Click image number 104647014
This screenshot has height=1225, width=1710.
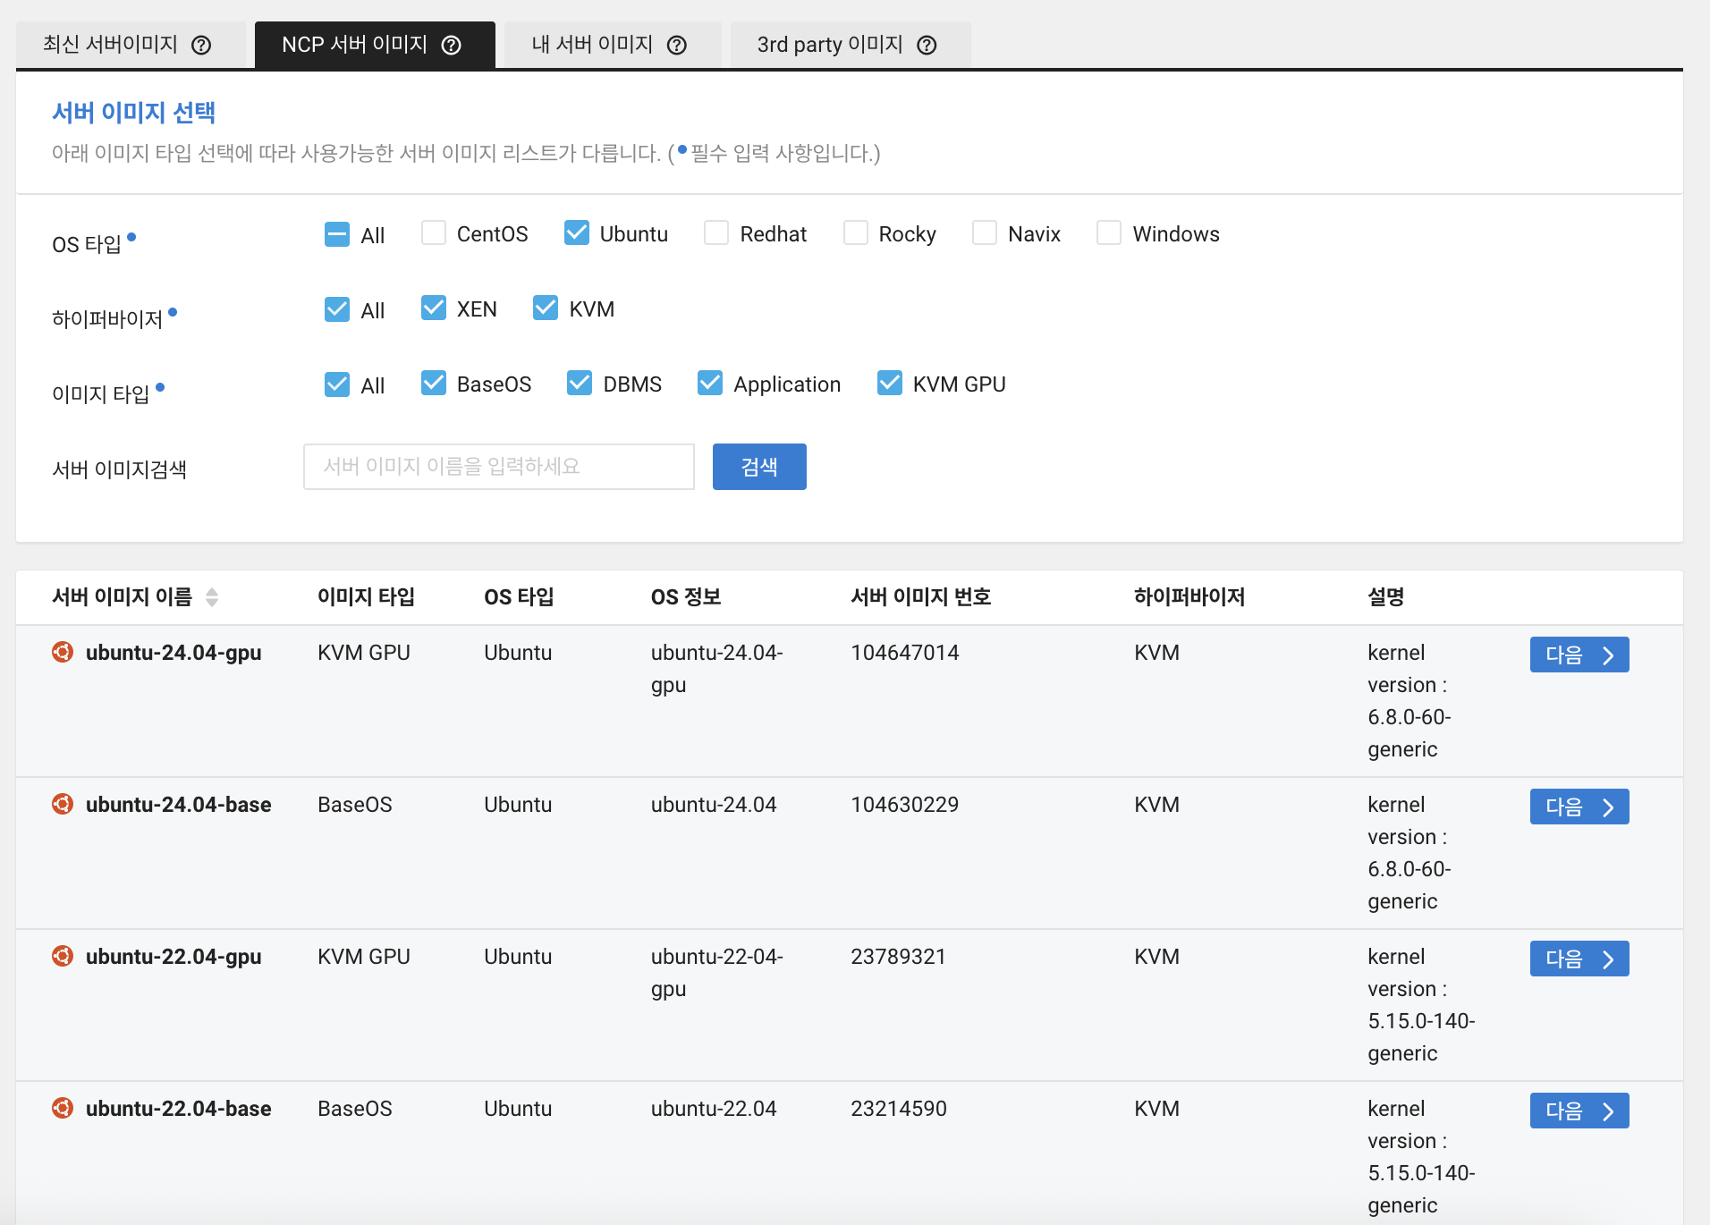905,653
